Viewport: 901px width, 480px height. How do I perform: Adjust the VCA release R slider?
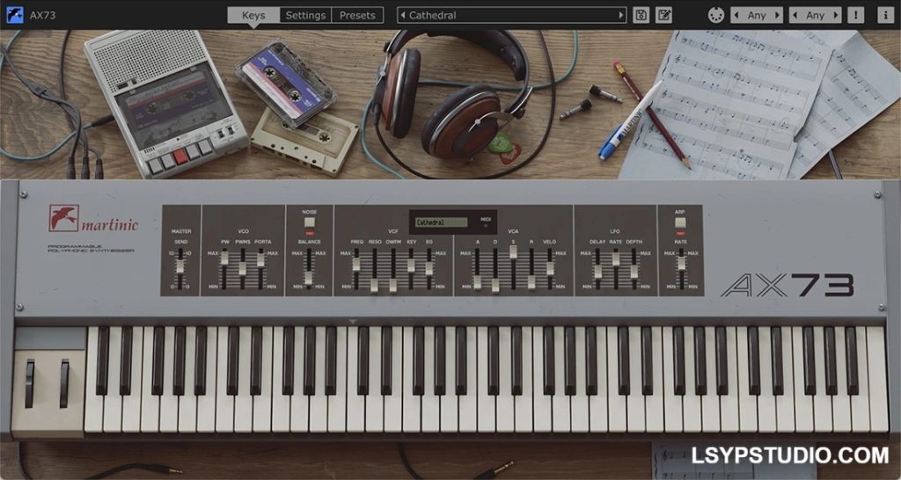(531, 282)
